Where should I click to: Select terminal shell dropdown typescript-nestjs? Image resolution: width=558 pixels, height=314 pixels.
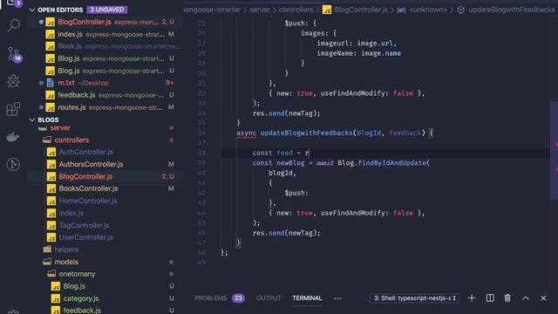(414, 298)
